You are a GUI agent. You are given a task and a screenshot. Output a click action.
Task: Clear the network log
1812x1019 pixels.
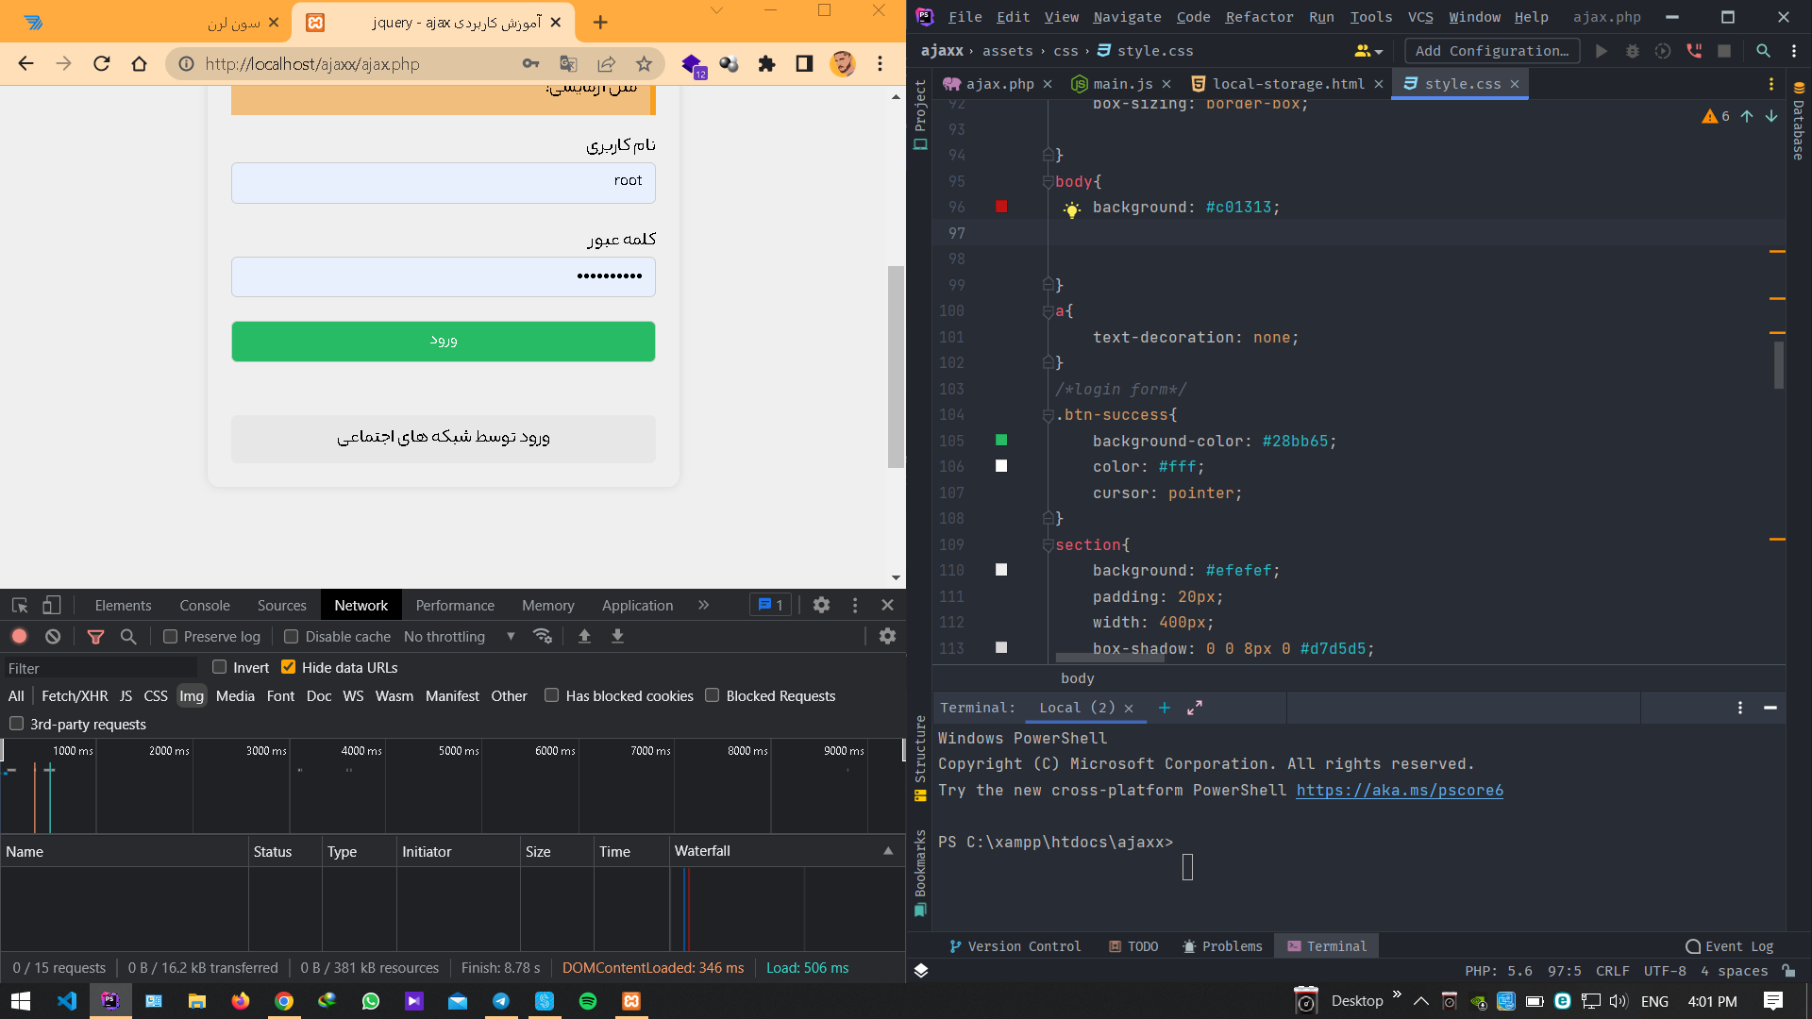tap(53, 637)
